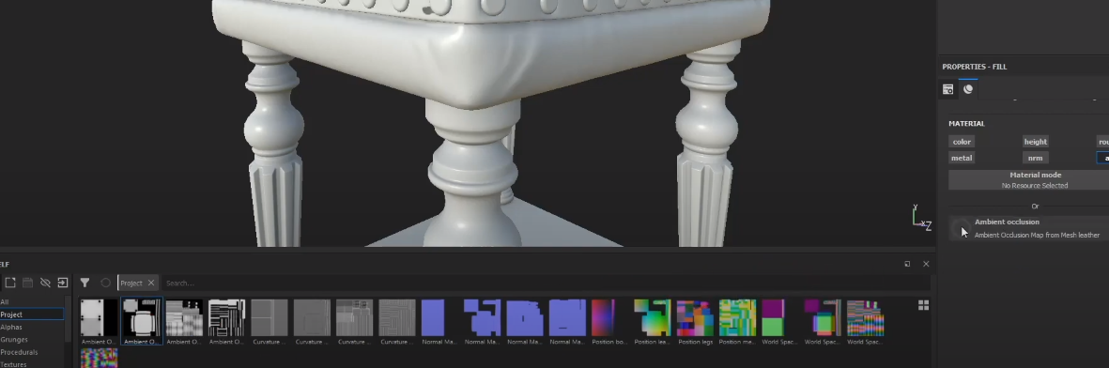Remove the Project filter tag
The image size is (1109, 368).
(150, 284)
